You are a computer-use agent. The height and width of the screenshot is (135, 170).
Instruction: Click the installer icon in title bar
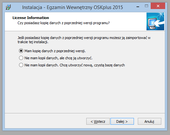[8, 7]
